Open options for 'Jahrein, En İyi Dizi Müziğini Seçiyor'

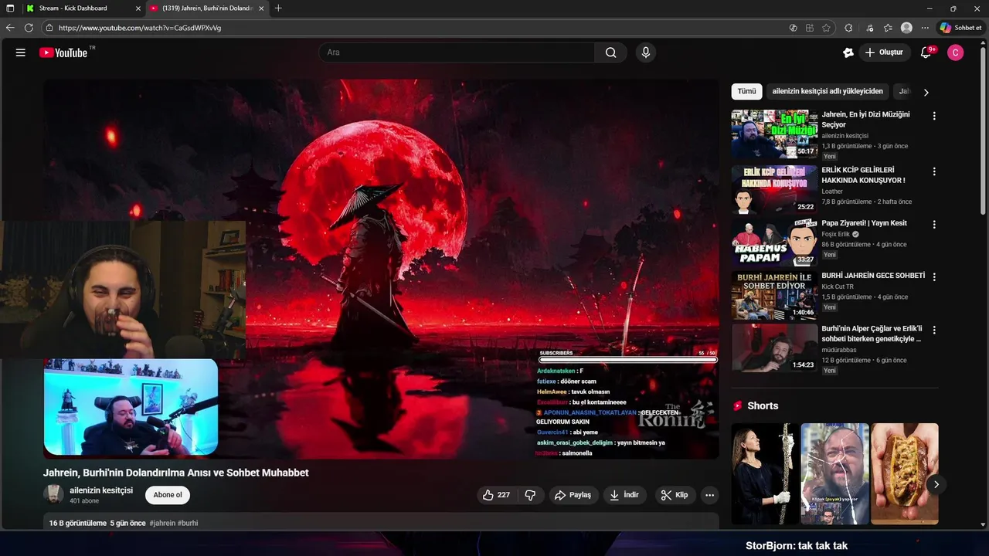934,116
